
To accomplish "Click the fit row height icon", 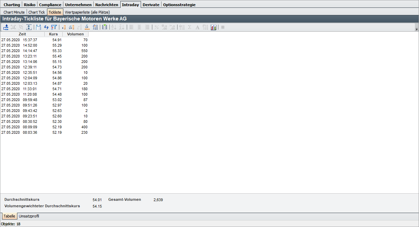I will click(29, 27).
